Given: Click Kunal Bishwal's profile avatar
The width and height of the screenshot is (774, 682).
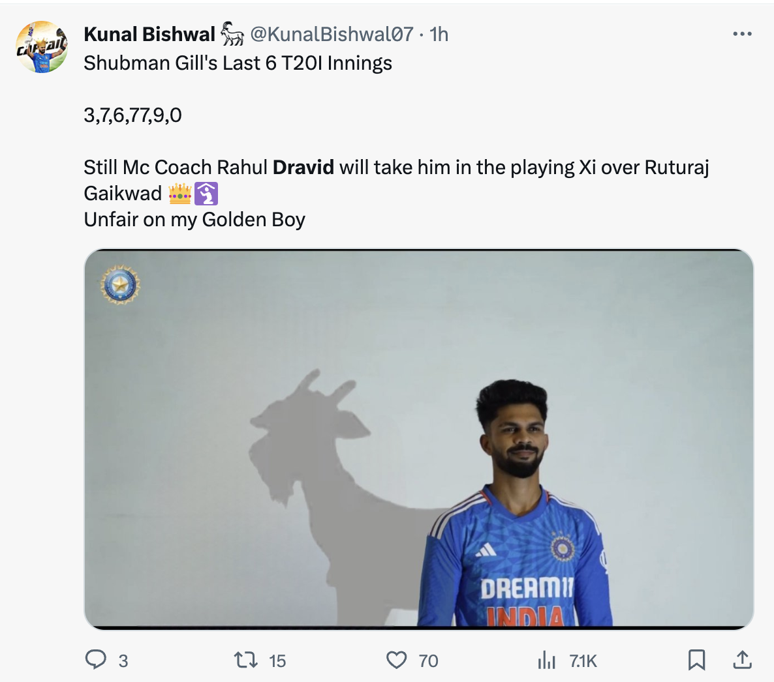Looking at the screenshot, I should click(42, 47).
